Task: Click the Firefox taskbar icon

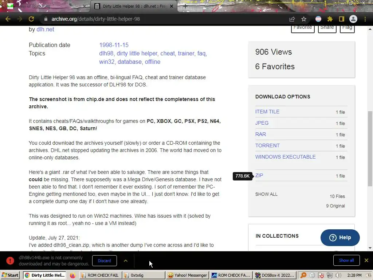Action: click(x=72, y=275)
